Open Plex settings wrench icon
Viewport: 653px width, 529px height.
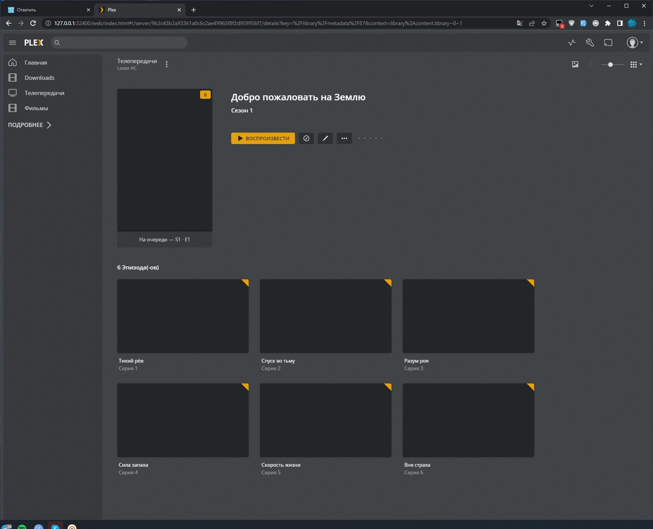590,43
